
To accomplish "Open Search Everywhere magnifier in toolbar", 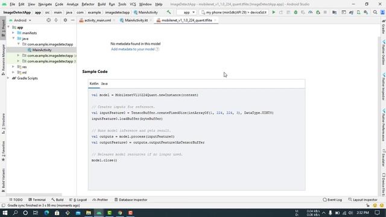I will (x=375, y=12).
